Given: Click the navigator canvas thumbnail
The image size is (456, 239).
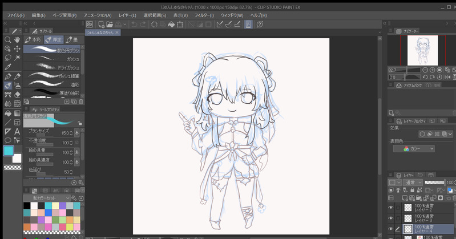Looking at the screenshot, I should click(x=422, y=50).
